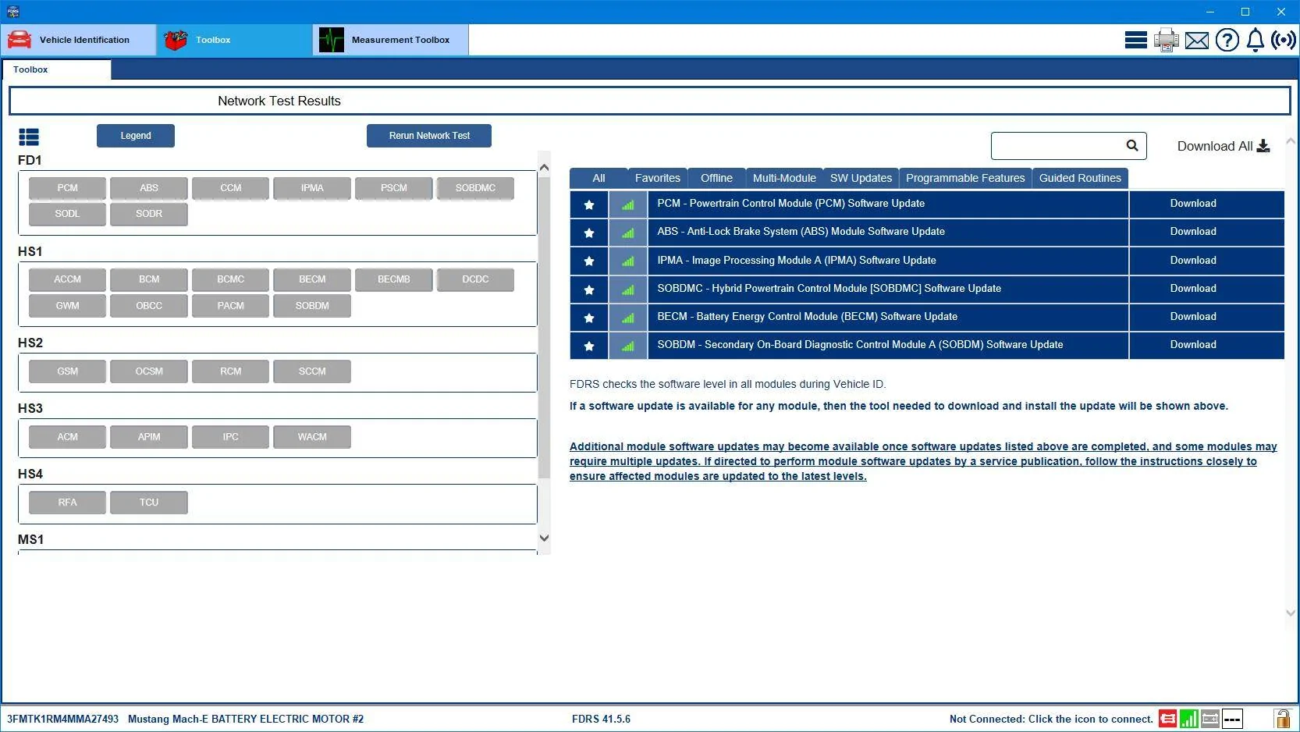1300x732 pixels.
Task: Click the module list scrollbar down arrow
Action: pos(544,538)
